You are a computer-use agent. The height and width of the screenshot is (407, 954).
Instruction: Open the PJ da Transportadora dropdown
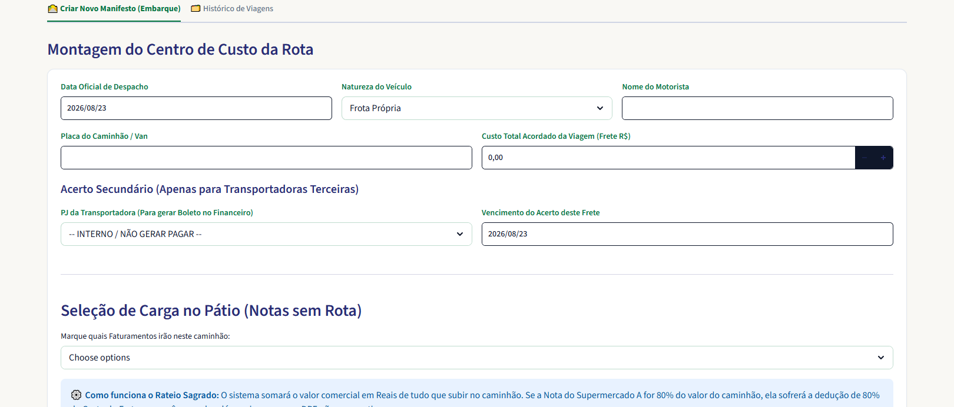point(266,234)
